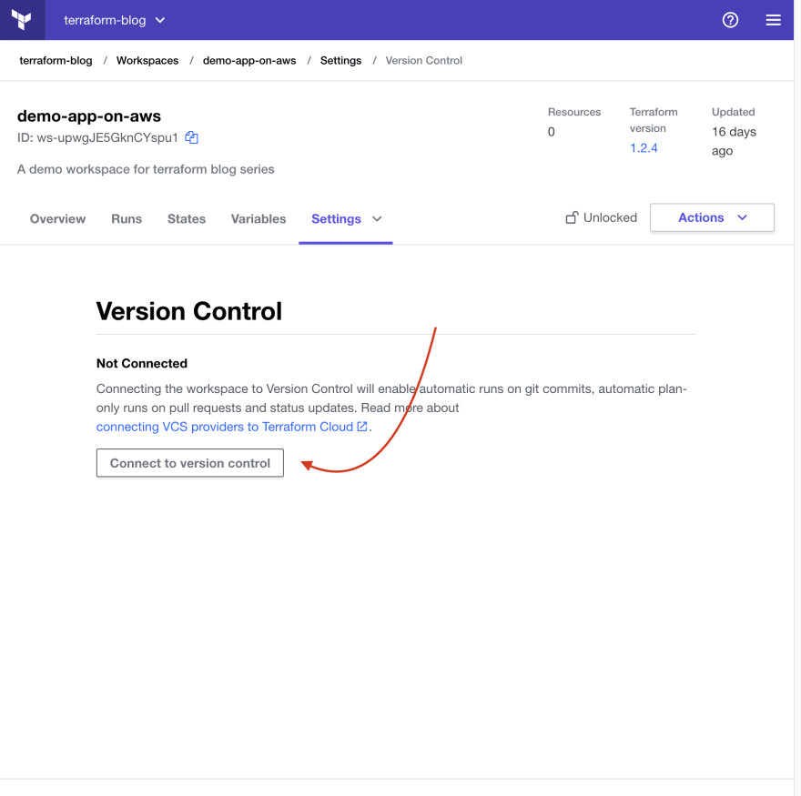Expand the Settings tab chevron

pos(377,218)
